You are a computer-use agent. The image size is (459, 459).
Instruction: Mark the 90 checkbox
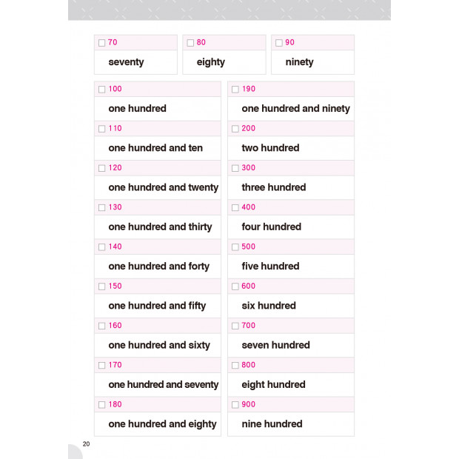click(279, 43)
